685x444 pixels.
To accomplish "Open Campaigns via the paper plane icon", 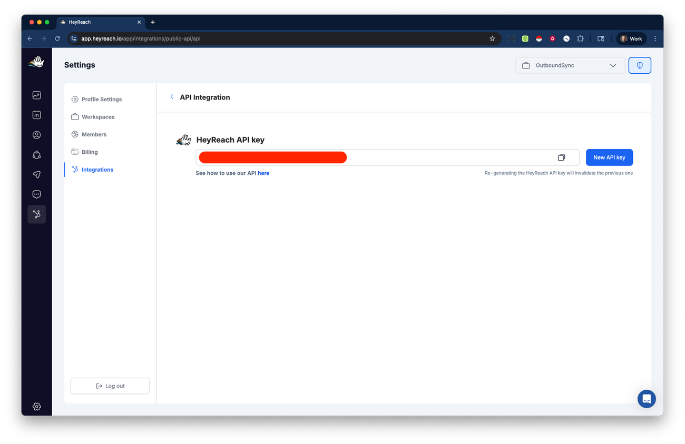I will click(x=36, y=174).
